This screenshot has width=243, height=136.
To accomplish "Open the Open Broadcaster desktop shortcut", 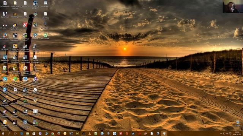I will click(x=15, y=113).
